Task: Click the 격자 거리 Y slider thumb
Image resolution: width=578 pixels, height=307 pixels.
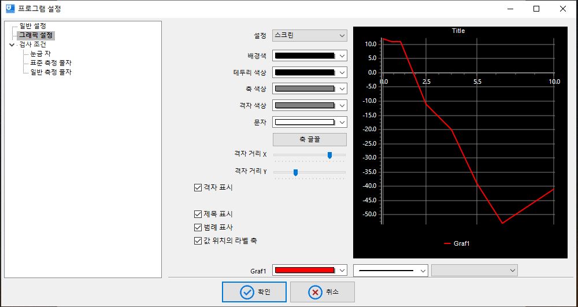Action: pos(295,172)
